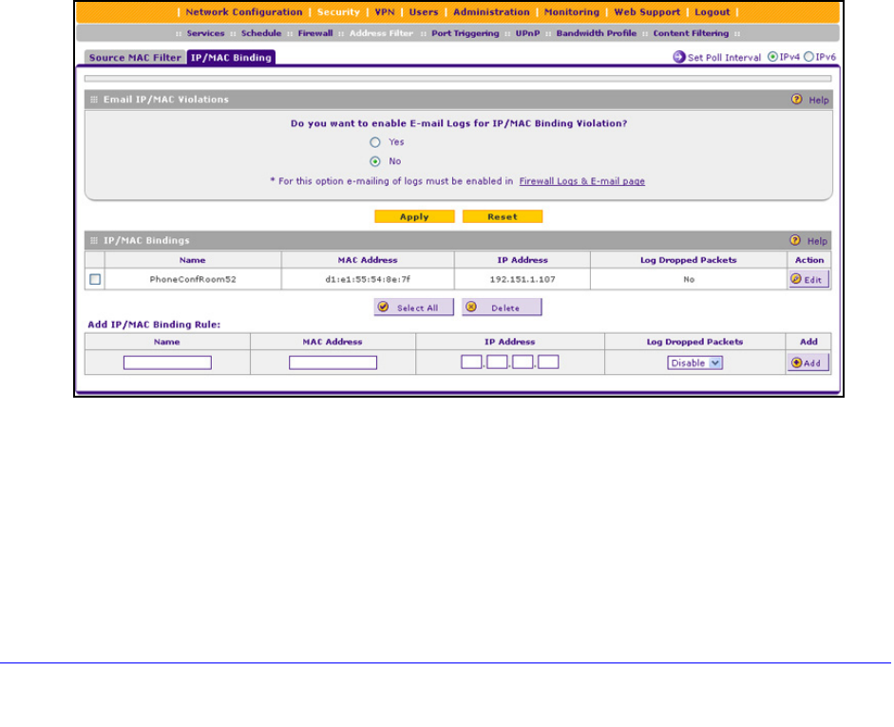Image resolution: width=894 pixels, height=727 pixels.
Task: Go to the UPnP submenu
Action: pyautogui.click(x=527, y=33)
